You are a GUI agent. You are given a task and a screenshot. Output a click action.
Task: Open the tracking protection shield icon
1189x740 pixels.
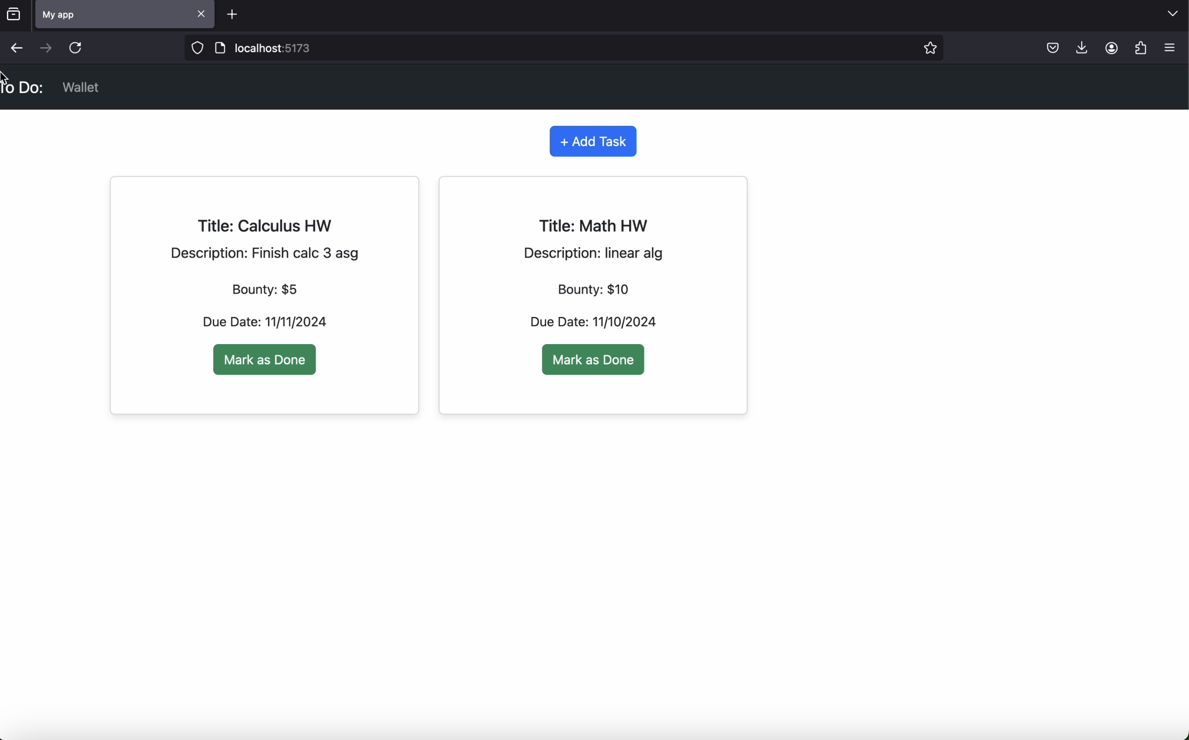pyautogui.click(x=197, y=48)
